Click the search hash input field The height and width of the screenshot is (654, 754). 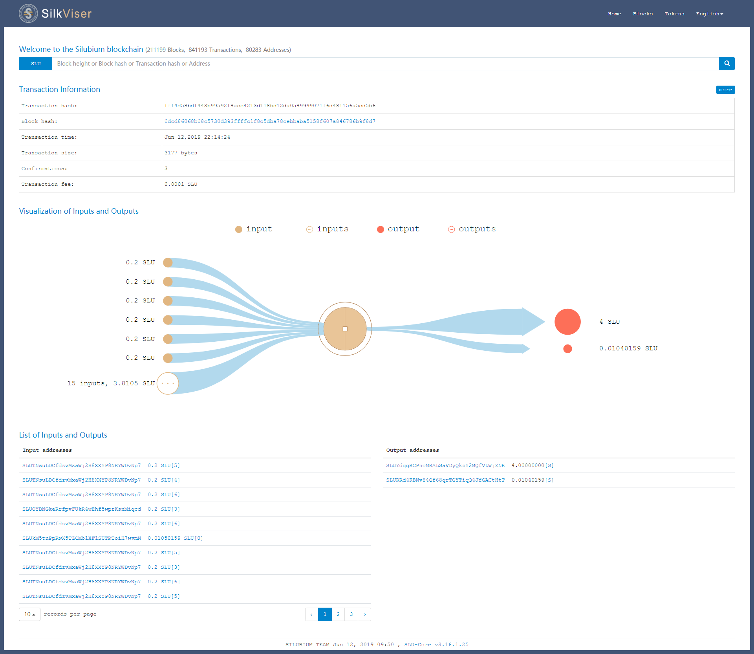point(385,64)
